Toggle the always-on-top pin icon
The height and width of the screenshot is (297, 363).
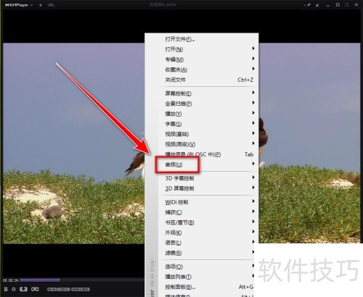pos(309,5)
